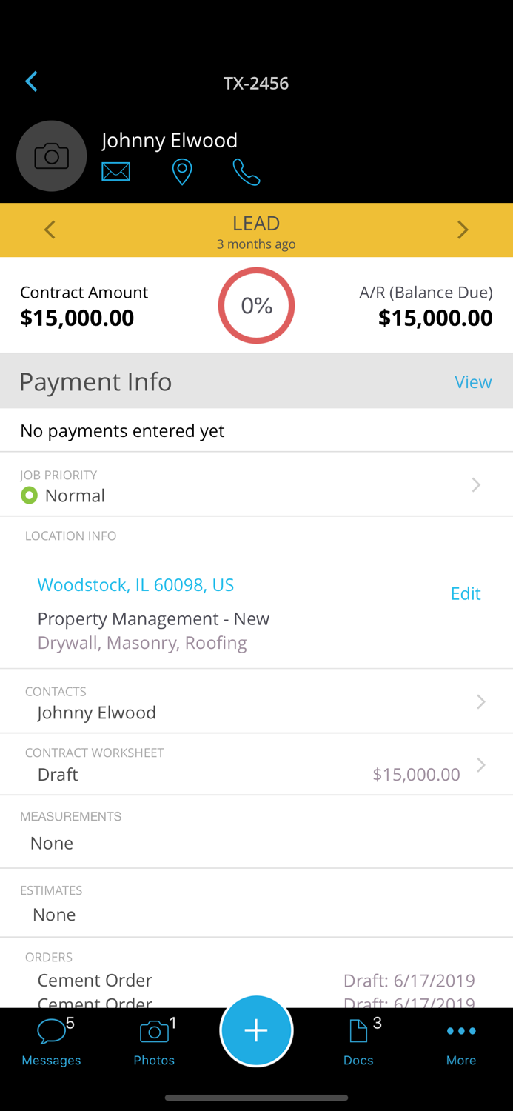Tap the LEAD status banner
Viewport: 513px width, 1111px height.
256,222
